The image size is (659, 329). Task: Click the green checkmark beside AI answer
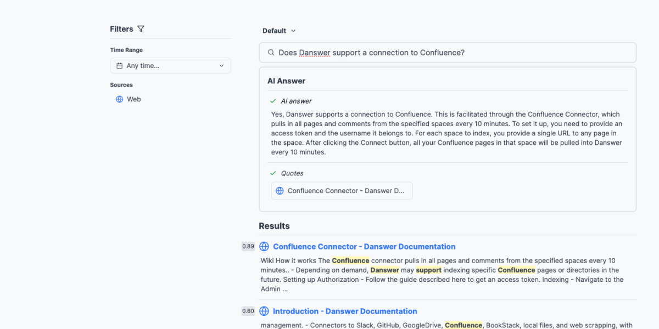click(x=273, y=101)
